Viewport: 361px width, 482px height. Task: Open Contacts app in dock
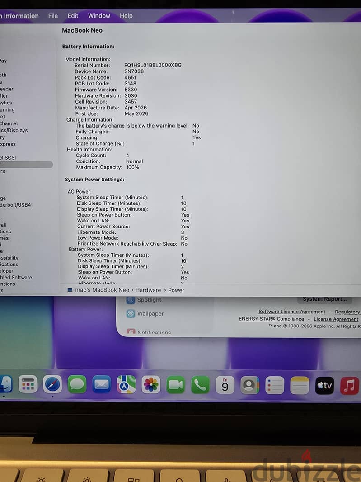click(250, 385)
